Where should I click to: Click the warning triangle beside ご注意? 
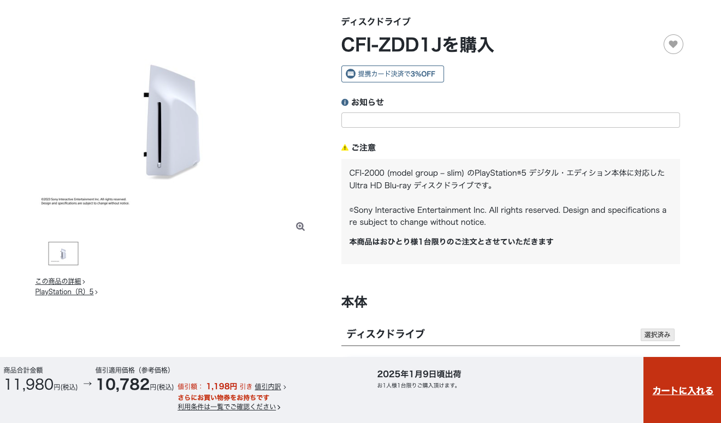pyautogui.click(x=345, y=147)
